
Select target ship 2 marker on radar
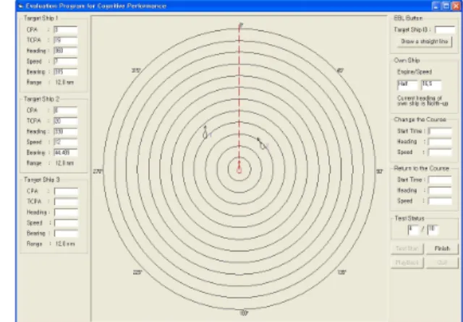tap(261, 144)
